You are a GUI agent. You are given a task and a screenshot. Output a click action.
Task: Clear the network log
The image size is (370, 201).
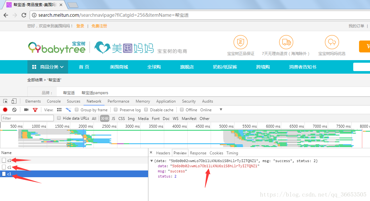tap(15, 110)
